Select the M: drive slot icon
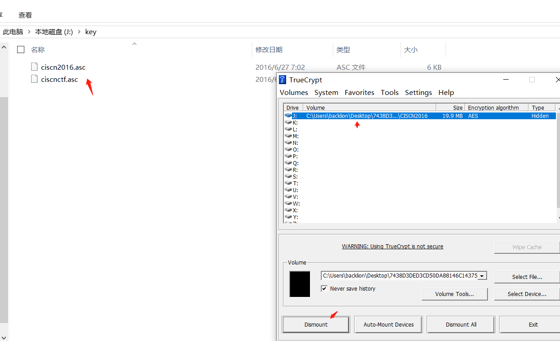Viewport: 560px width, 341px height. (x=288, y=136)
